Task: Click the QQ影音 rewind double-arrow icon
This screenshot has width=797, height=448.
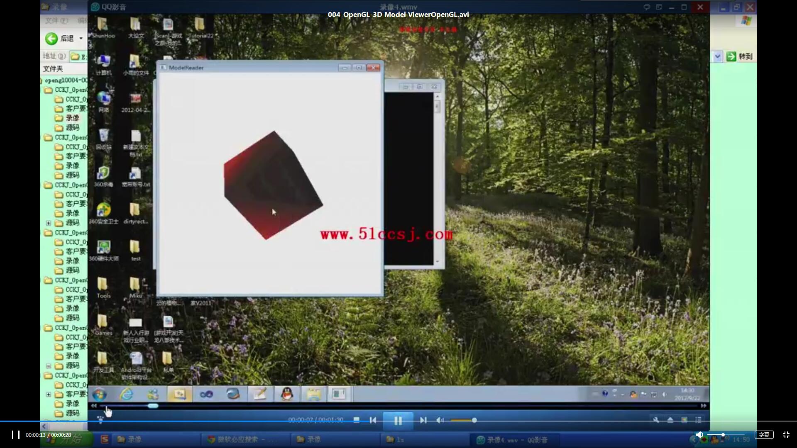Action: point(94,406)
